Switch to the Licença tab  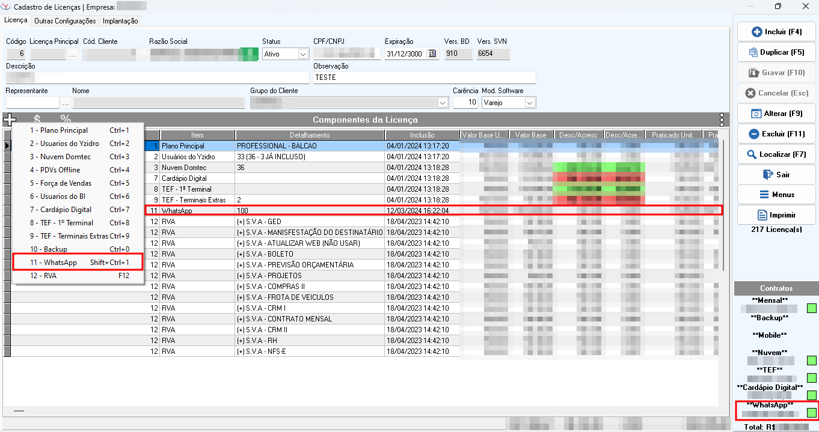[x=16, y=20]
